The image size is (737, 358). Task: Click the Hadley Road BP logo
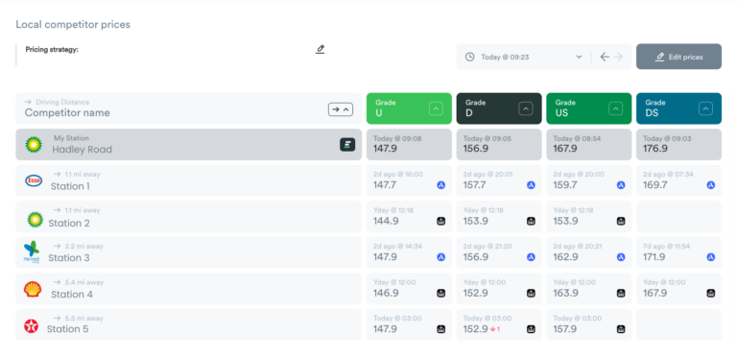pyautogui.click(x=34, y=144)
